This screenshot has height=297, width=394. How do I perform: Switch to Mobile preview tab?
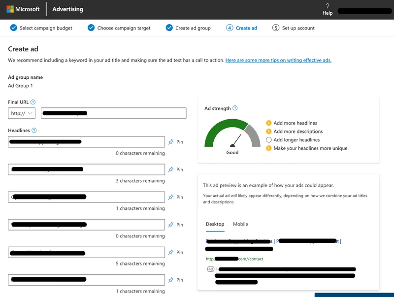(x=240, y=224)
